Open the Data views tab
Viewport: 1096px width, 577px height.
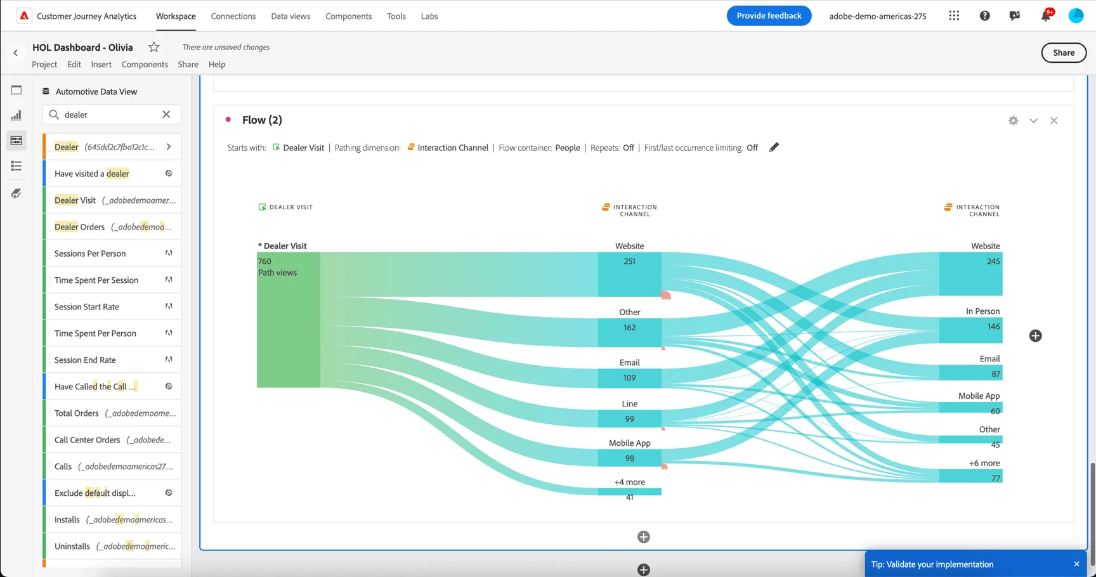click(x=290, y=16)
